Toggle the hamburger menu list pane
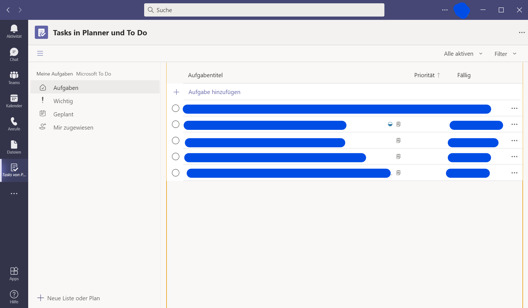The height and width of the screenshot is (308, 528). [40, 53]
